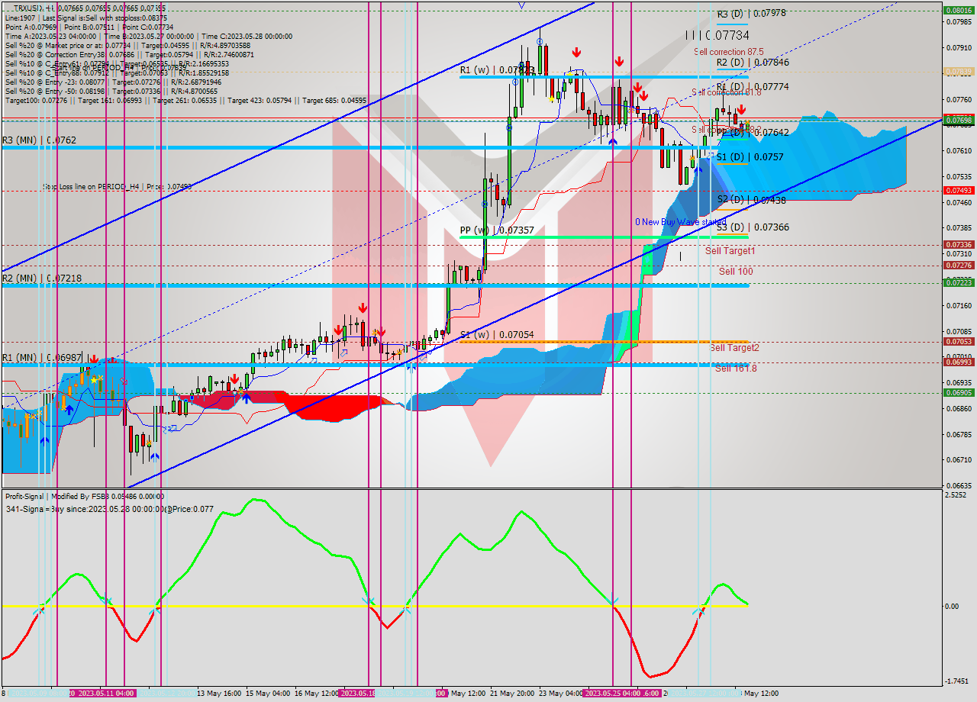Click the 2023.05.11 04:00 time marker
Screen dimensions: 977x702
pyautogui.click(x=106, y=694)
